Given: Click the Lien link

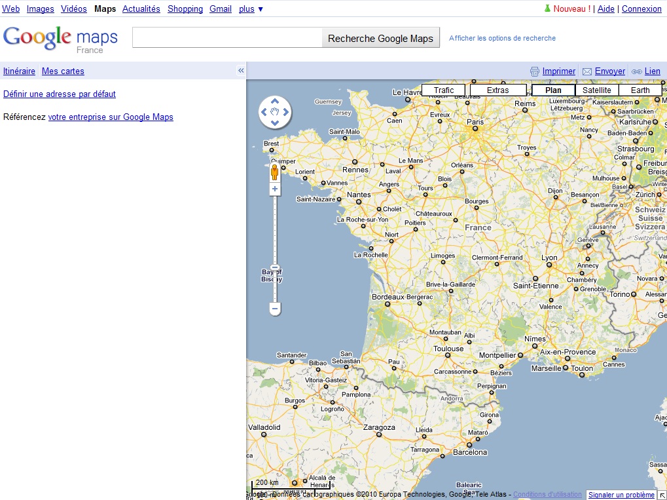Looking at the screenshot, I should click(x=653, y=71).
